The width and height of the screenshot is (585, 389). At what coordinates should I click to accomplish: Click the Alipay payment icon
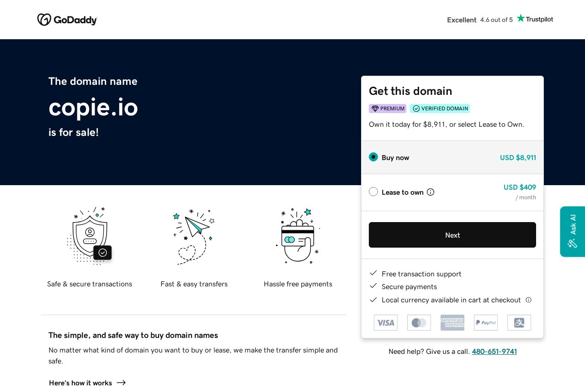(x=519, y=322)
